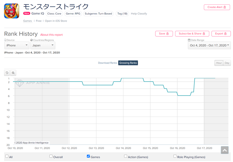Open the Japan country dropdown
Viewport: 233px width, 162px height.
(43, 45)
